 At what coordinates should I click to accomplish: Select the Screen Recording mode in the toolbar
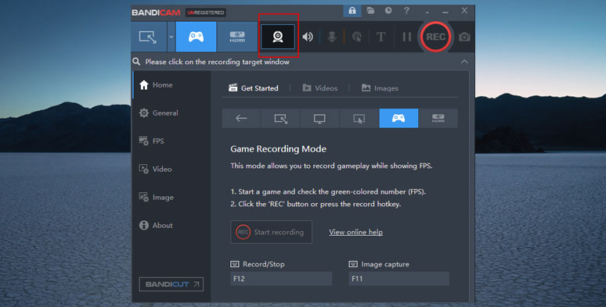pyautogui.click(x=149, y=37)
